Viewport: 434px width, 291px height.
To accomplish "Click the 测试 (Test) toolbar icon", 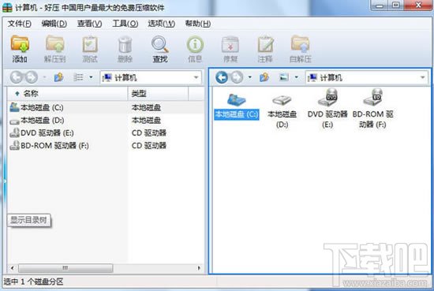I will coord(90,49).
